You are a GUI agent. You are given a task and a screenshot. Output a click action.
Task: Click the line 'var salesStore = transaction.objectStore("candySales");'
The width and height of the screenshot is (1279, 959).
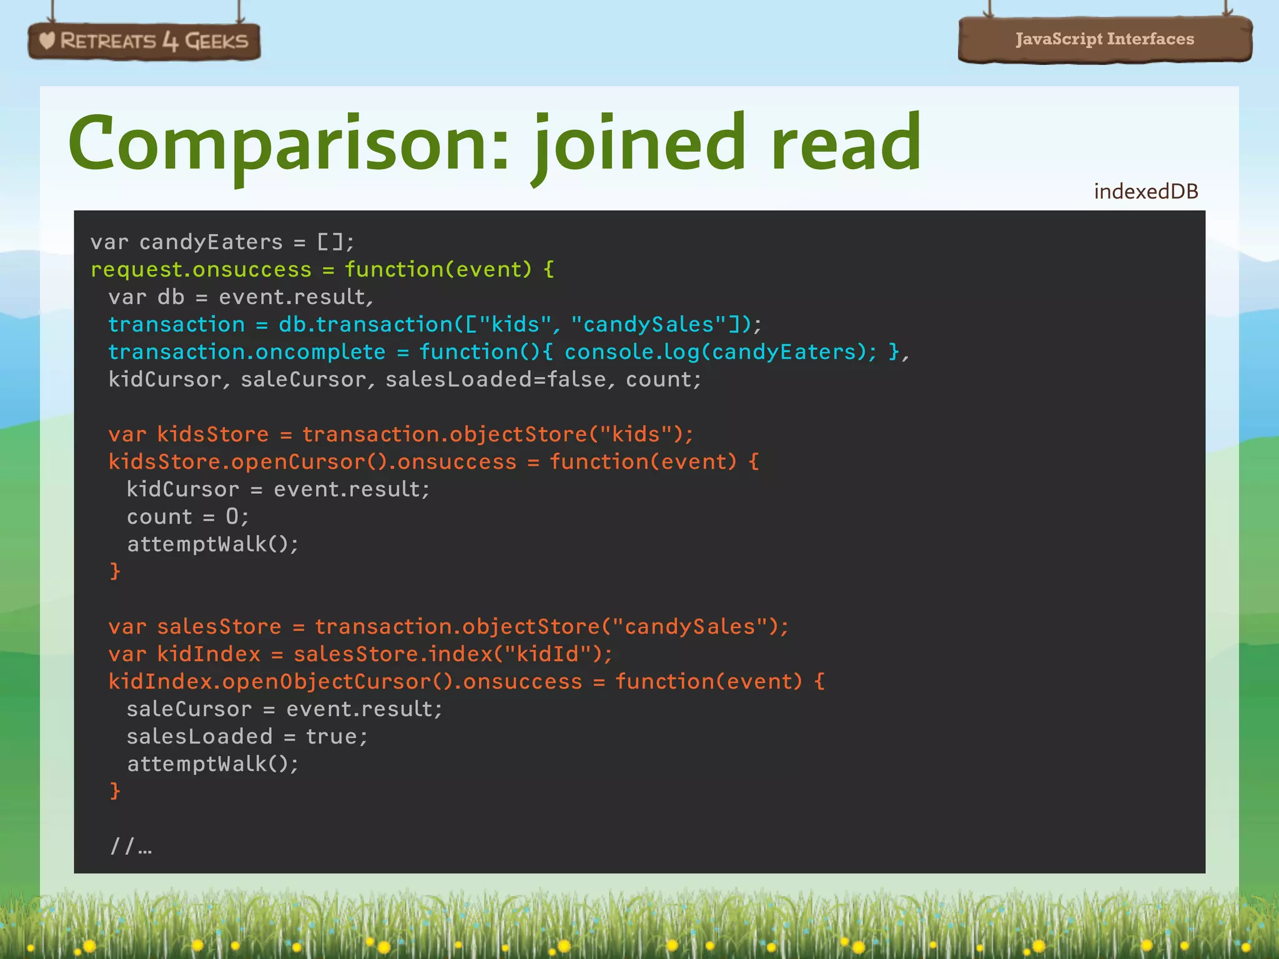449,626
